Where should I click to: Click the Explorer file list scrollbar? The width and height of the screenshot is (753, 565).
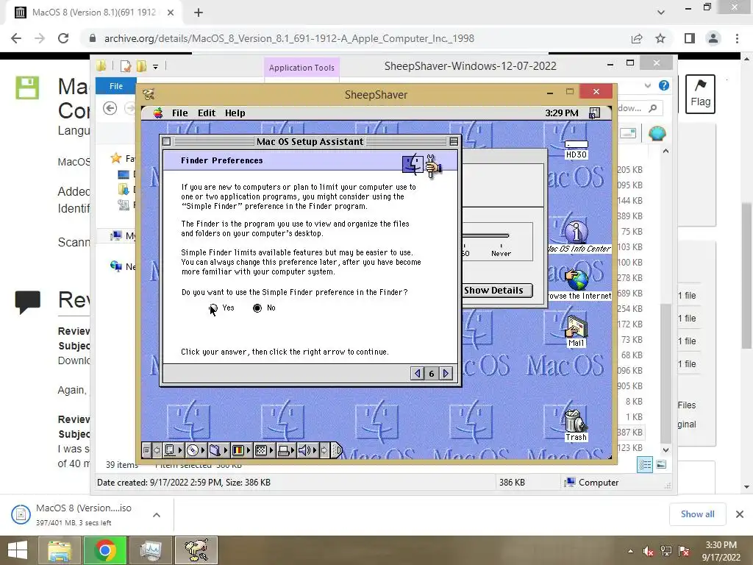tap(665, 373)
